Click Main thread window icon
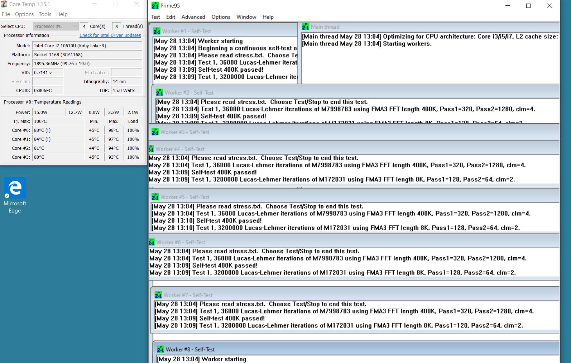571x363 pixels. coord(305,27)
